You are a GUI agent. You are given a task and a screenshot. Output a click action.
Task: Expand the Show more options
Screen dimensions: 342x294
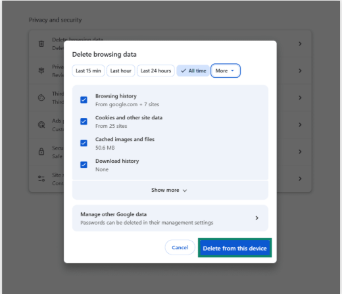170,190
